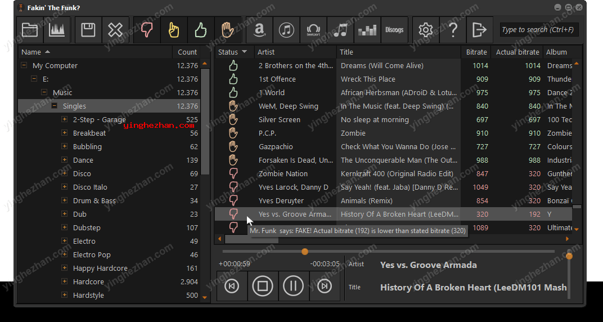Screen dimensions: 603x322
Task: Click the circled music note toolbar icon
Action: (x=286, y=30)
